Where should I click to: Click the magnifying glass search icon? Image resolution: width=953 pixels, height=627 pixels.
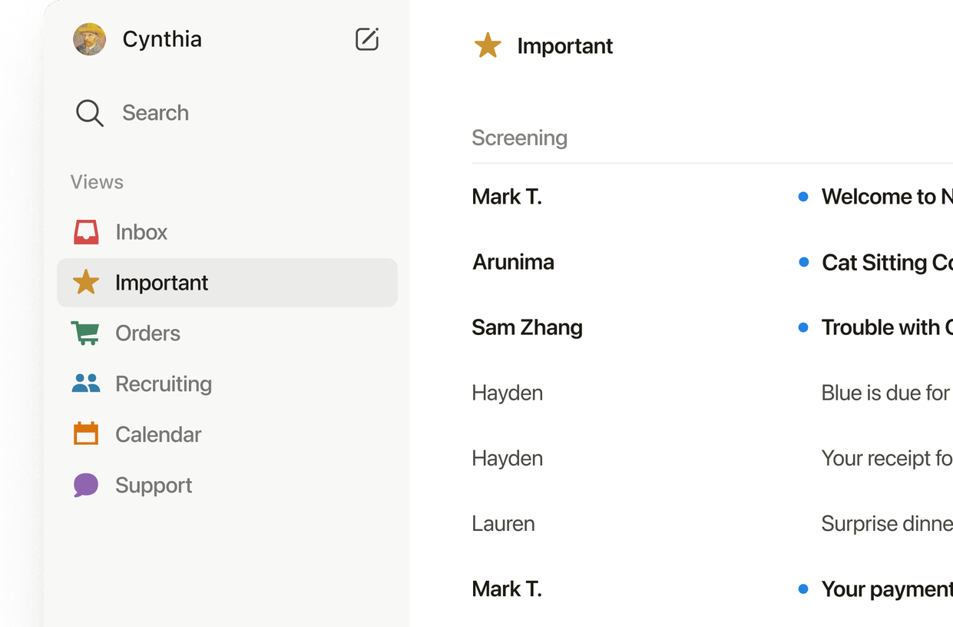click(x=89, y=113)
